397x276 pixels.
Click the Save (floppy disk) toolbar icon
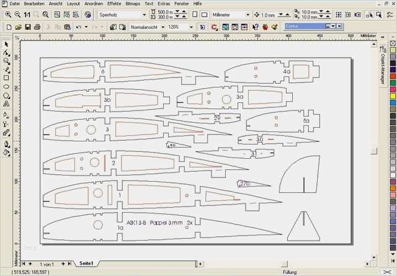point(28,27)
